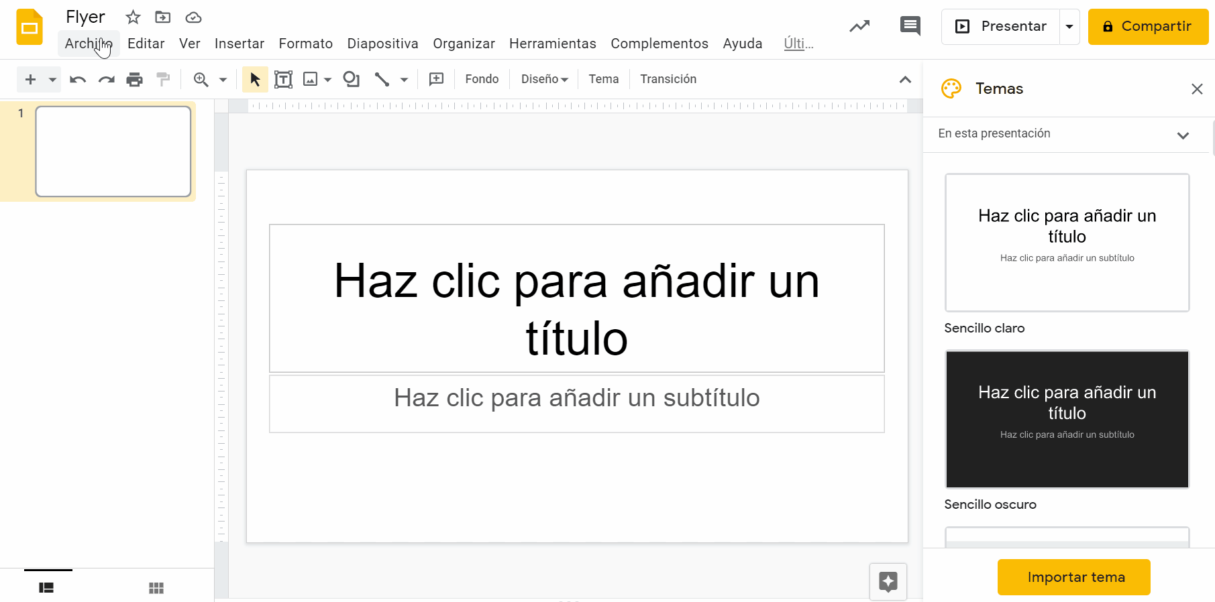Open new slide layout dropdown arrow
The height and width of the screenshot is (602, 1215).
(52, 80)
